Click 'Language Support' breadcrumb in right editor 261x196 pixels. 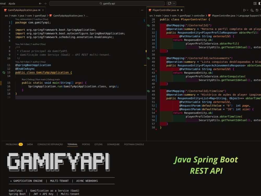click(x=250, y=16)
